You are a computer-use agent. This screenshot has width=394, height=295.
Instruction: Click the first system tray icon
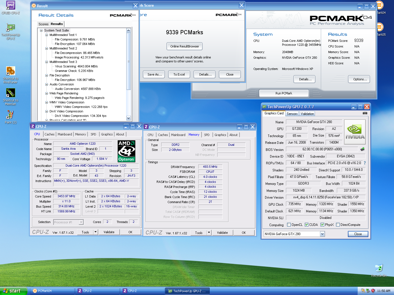tap(363, 291)
